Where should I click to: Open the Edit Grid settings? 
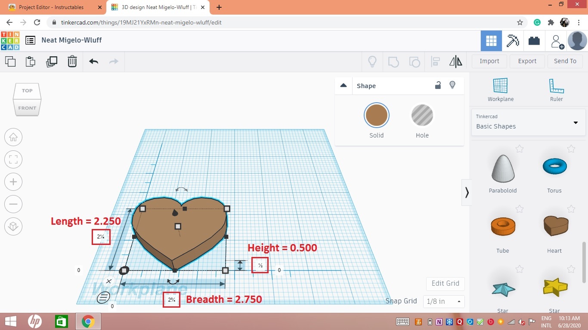[445, 284]
